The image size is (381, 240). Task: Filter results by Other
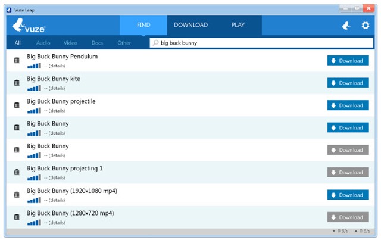(124, 43)
